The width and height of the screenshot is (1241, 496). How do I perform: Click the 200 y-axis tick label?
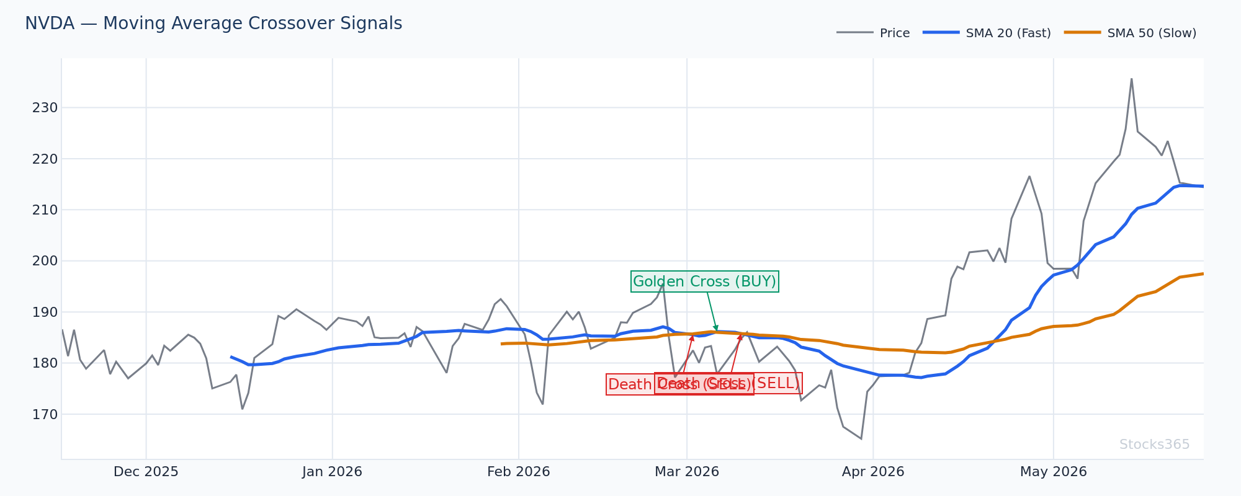45,261
